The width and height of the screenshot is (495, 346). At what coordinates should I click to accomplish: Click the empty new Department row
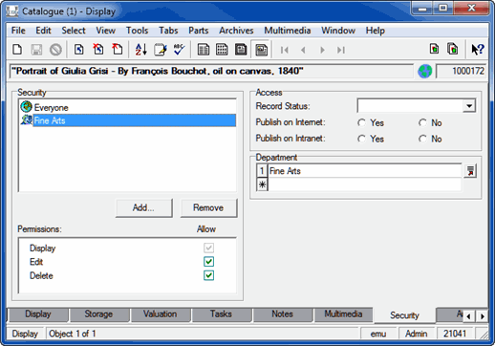(365, 184)
